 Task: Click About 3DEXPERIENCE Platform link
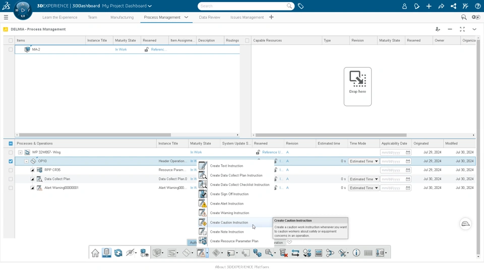coord(242,267)
